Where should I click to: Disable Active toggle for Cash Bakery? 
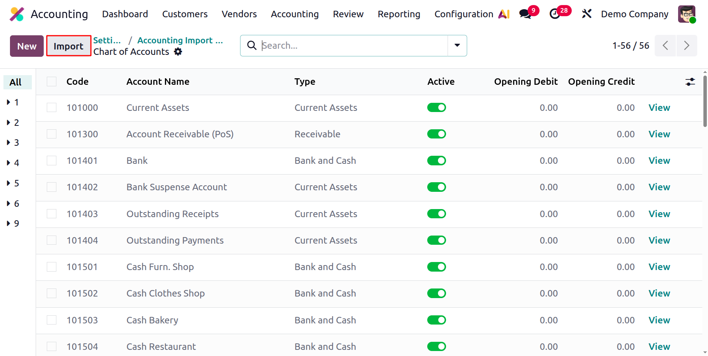tap(436, 320)
